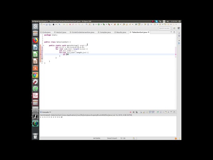213x160 pixels.
Task: Open the Coverage dropdown arrow
Action: (x=106, y=24)
